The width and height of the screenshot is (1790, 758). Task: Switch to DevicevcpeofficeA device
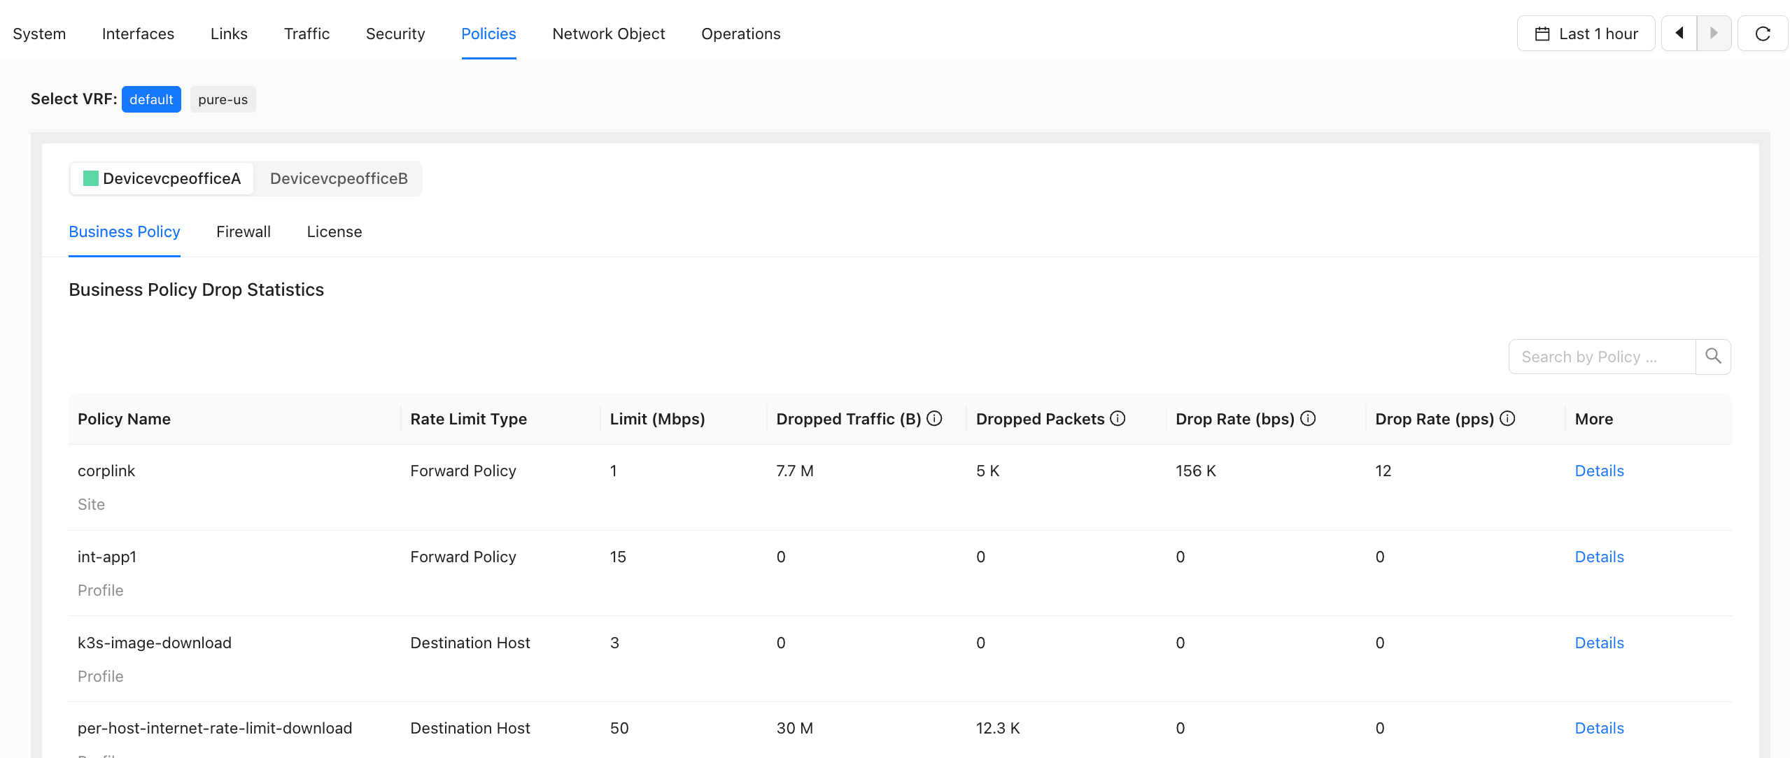[x=162, y=178]
